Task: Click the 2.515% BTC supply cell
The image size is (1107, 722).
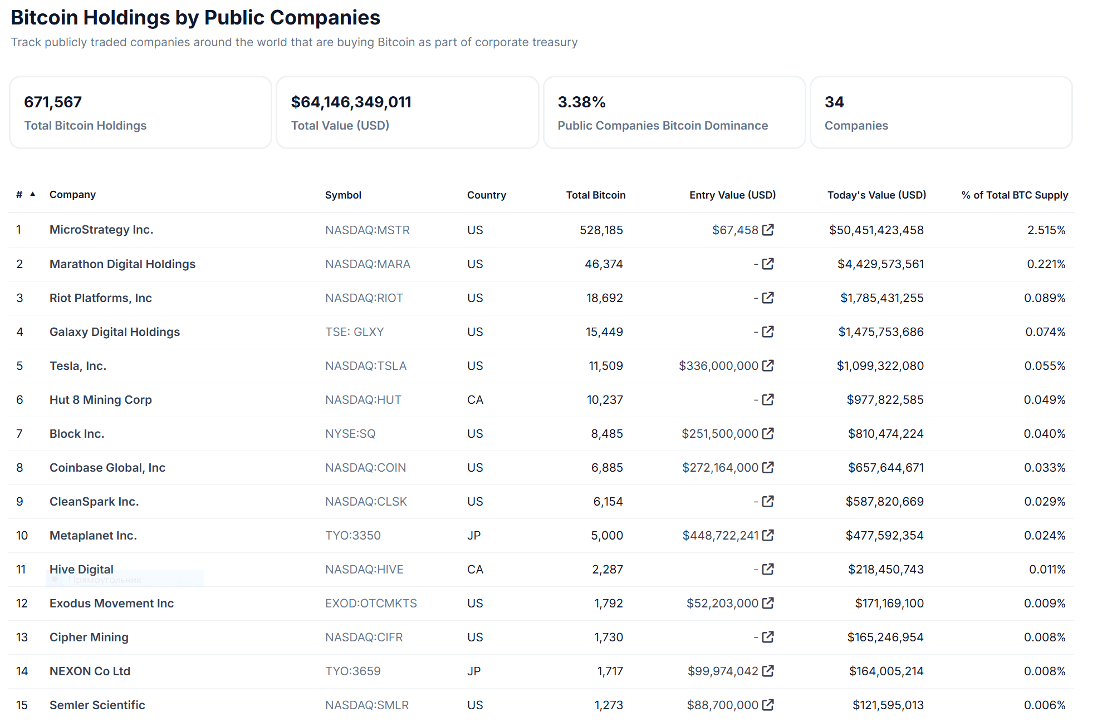Action: [x=1046, y=230]
